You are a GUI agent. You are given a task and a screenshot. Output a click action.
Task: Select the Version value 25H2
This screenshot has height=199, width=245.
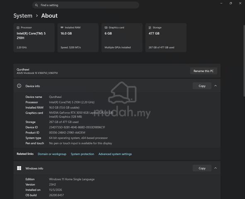pyautogui.click(x=53, y=184)
